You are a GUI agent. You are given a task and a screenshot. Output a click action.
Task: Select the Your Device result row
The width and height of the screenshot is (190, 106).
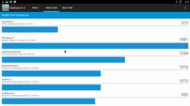95,27
